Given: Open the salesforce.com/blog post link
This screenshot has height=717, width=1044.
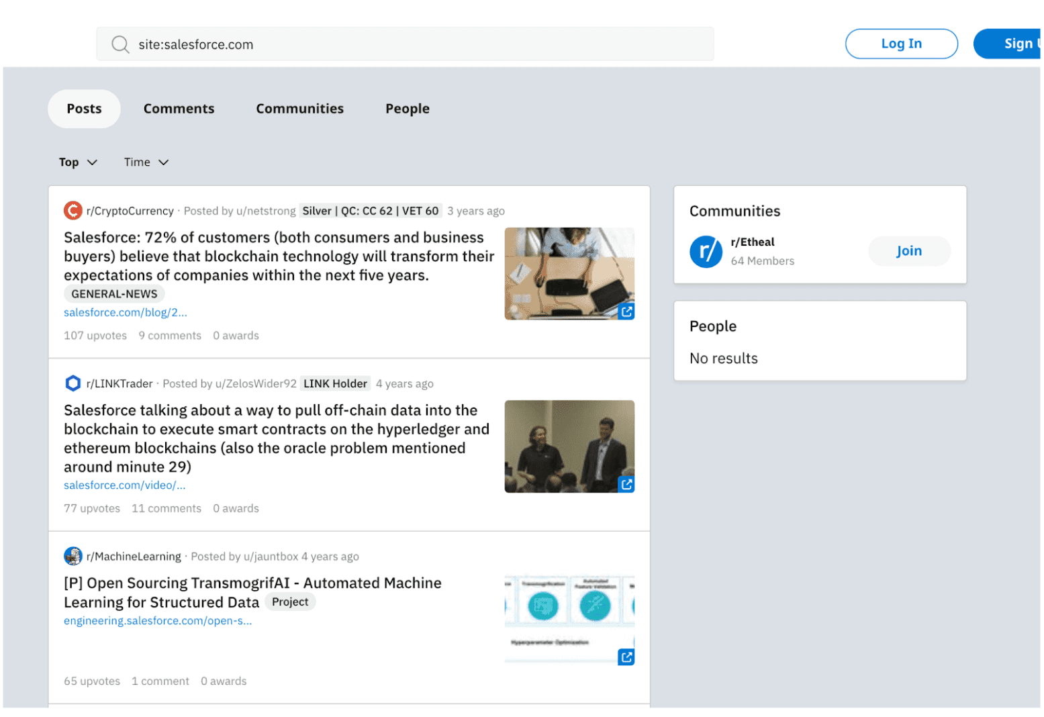Looking at the screenshot, I should (x=125, y=312).
